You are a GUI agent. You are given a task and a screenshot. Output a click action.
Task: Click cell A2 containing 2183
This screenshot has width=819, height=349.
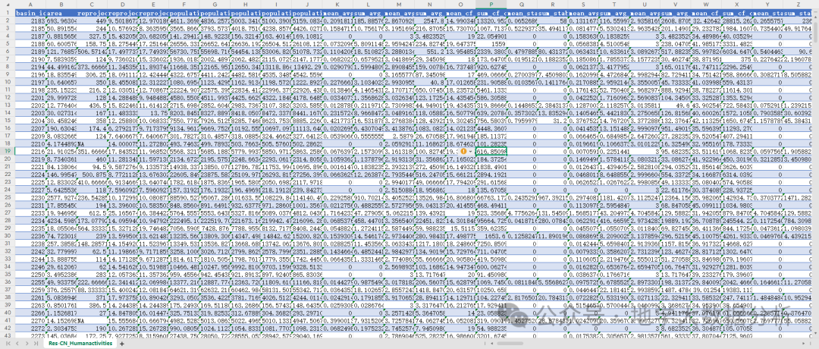[x=30, y=19]
